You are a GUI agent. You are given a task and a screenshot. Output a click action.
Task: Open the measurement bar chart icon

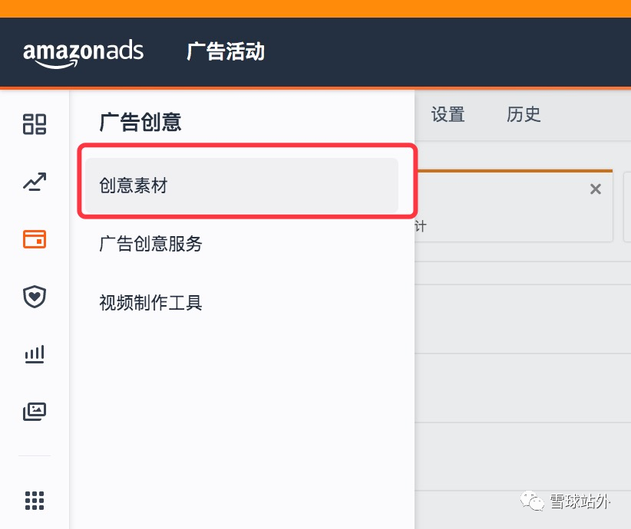(x=35, y=354)
